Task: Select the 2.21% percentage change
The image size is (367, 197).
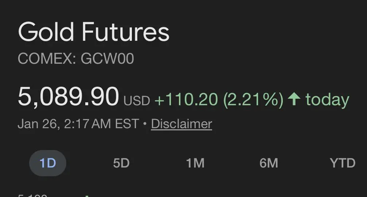Action: [x=253, y=100]
